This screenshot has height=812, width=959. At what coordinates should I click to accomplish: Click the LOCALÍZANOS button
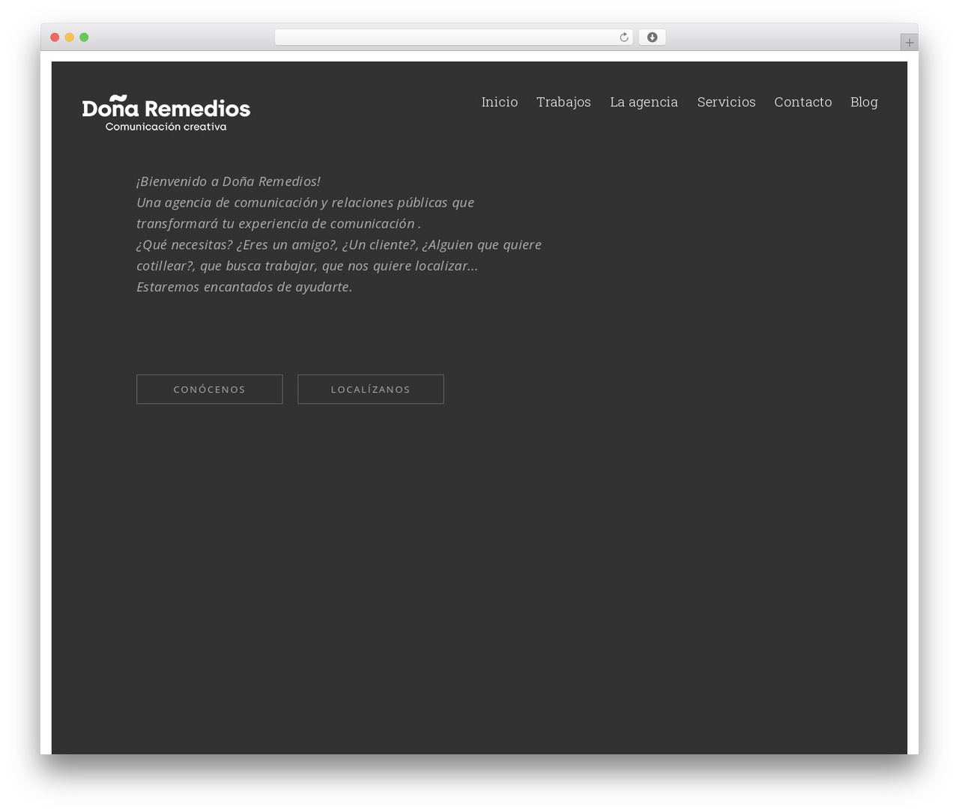371,390
